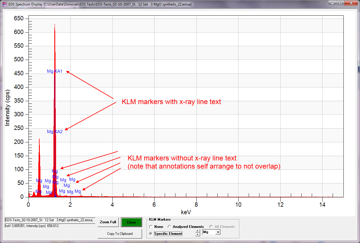Click the EDS Spectrum Display window icon
The height and width of the screenshot is (243, 360).
click(x=5, y=4)
